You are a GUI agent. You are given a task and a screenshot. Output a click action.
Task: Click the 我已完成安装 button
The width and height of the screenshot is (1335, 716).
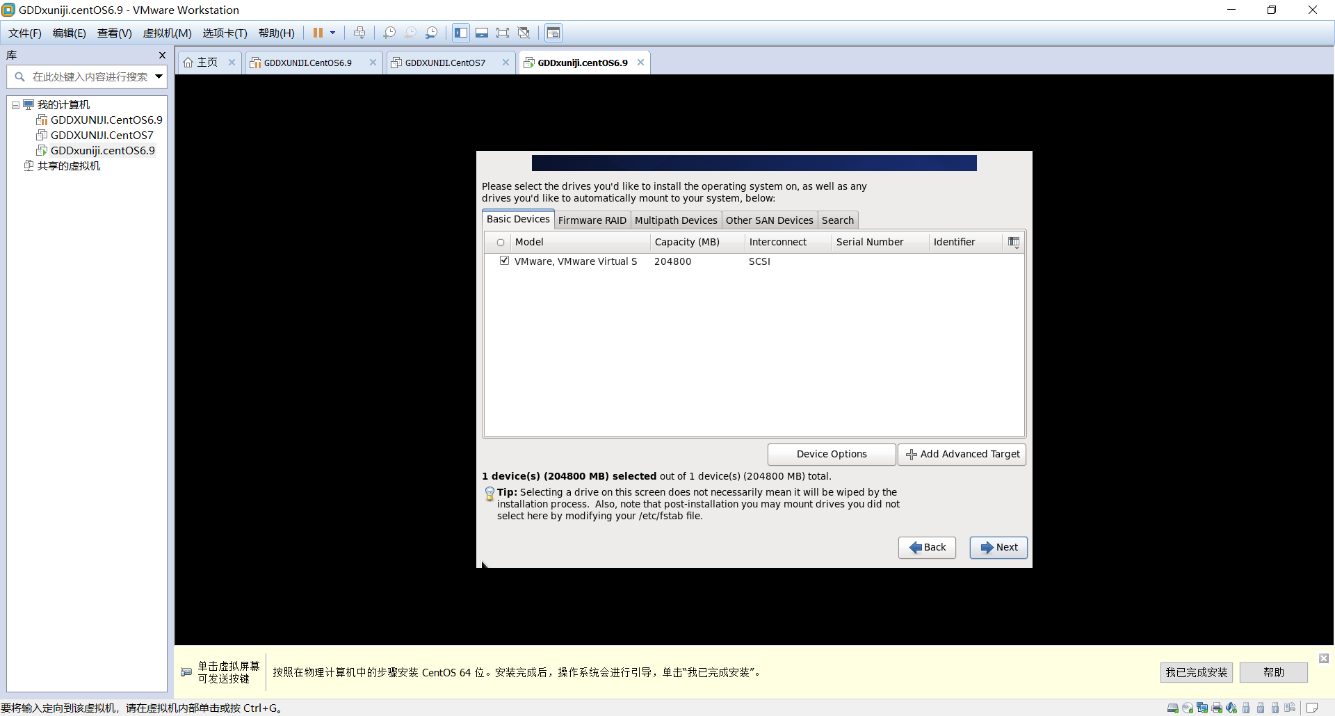click(x=1196, y=672)
